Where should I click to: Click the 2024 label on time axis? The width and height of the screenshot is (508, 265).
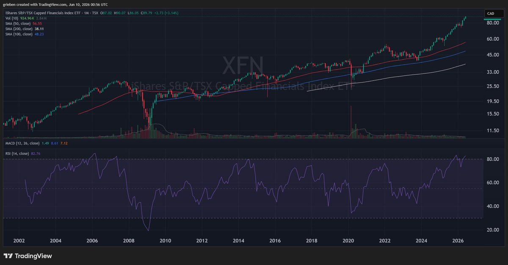tap(421, 240)
